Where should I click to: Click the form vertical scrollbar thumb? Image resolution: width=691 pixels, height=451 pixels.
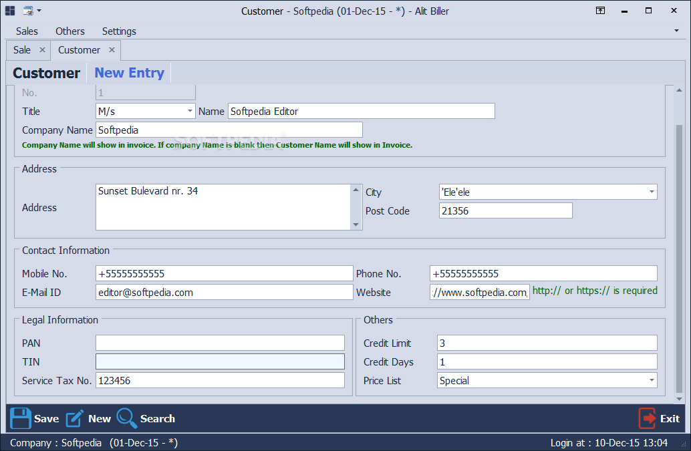click(679, 259)
